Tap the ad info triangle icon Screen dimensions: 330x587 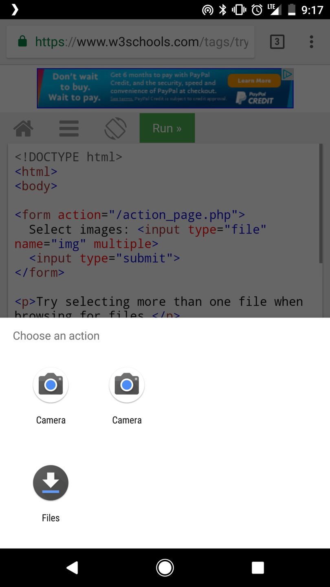coord(288,74)
